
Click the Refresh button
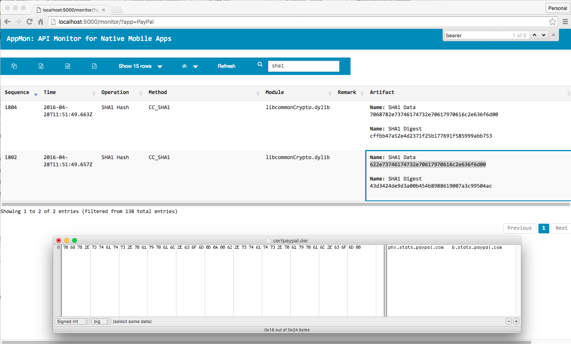tap(226, 66)
